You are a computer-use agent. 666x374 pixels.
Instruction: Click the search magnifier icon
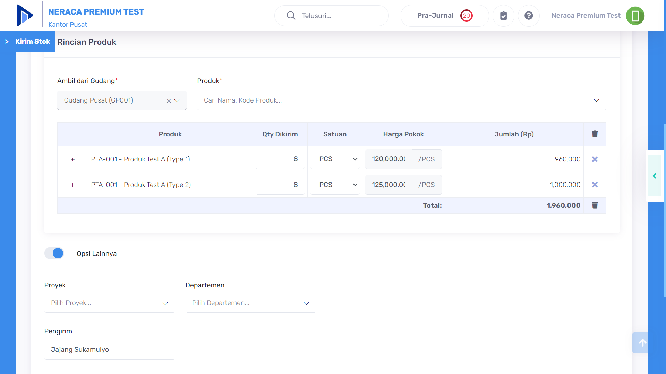pos(291,16)
